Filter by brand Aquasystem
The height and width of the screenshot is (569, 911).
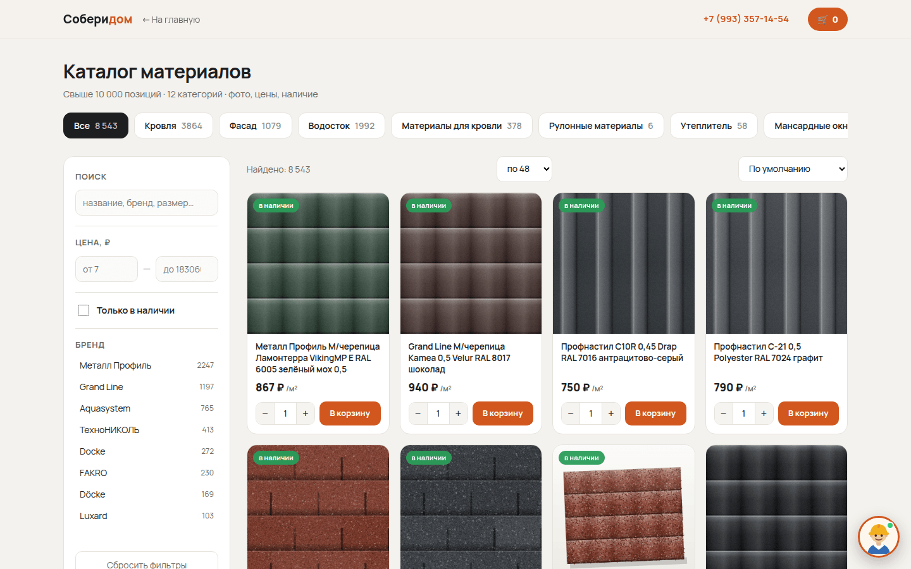tap(147, 408)
